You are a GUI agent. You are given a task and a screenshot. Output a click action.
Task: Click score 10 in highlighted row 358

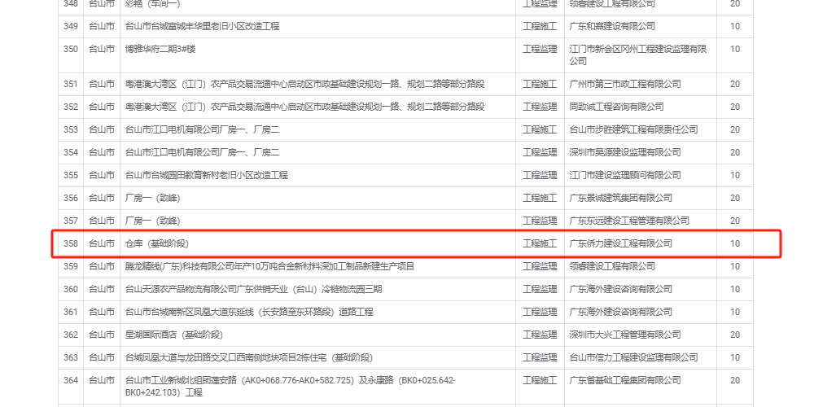(735, 243)
